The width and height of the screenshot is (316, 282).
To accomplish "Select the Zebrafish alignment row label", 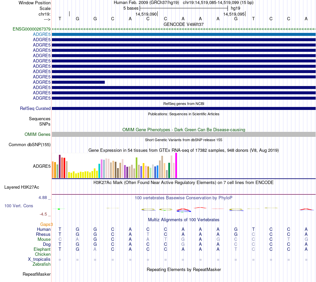I will coord(42,264).
